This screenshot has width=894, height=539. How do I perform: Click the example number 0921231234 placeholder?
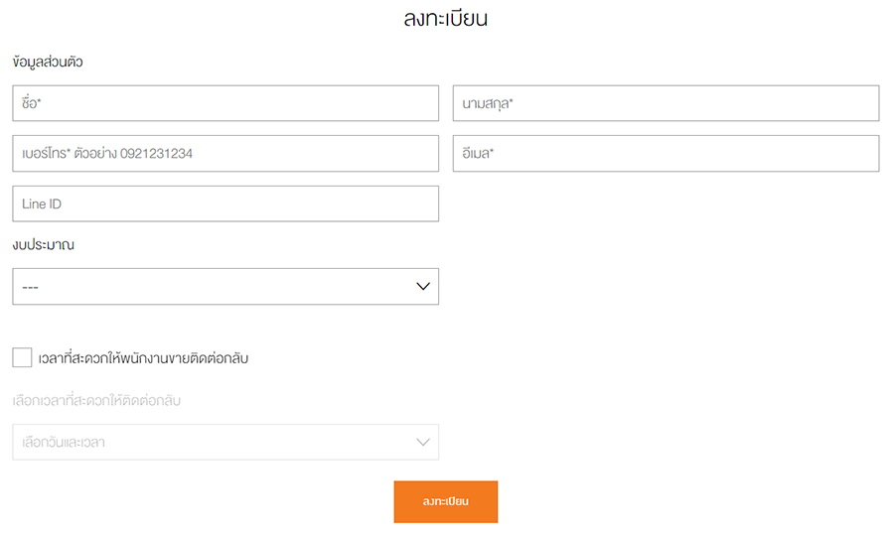coord(156,154)
